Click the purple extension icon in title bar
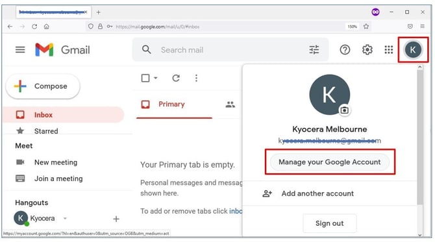Viewport: 435px width, 242px height. (x=375, y=12)
